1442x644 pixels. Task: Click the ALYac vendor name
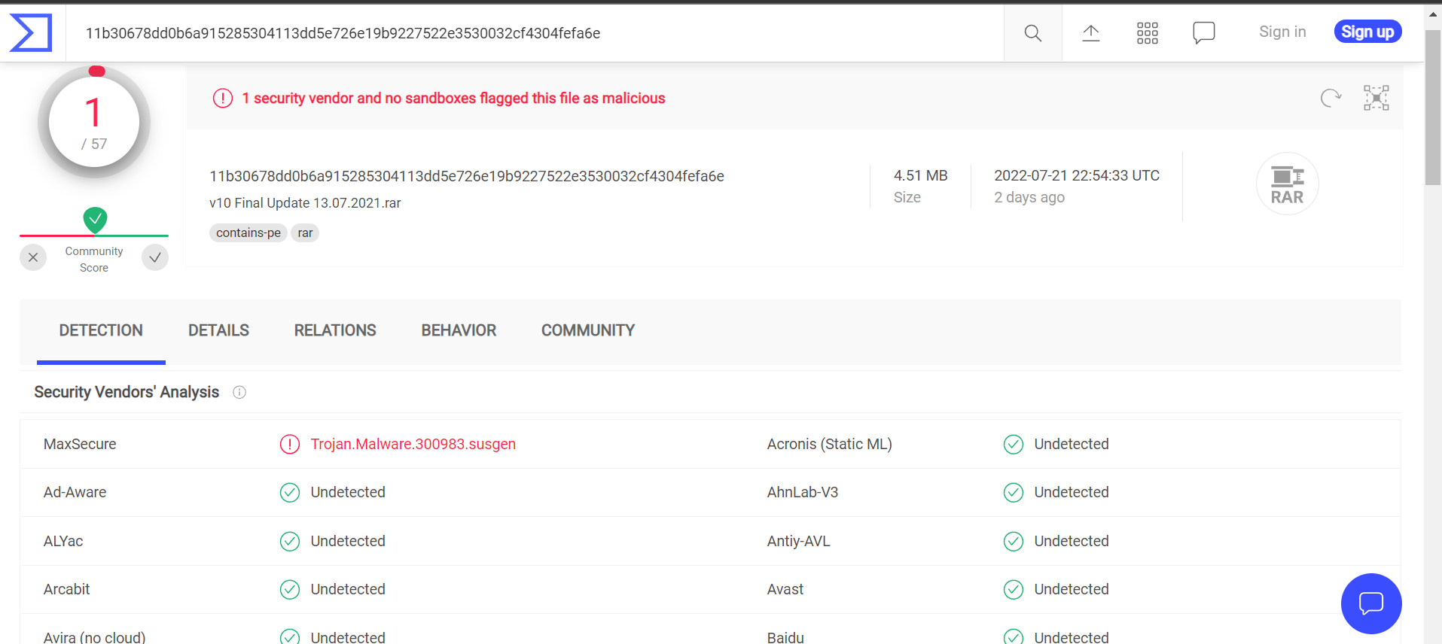point(63,542)
